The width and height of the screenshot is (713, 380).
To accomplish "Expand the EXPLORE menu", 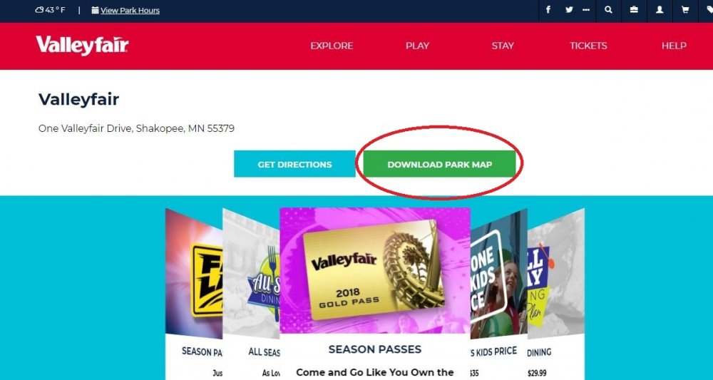I will [x=332, y=46].
